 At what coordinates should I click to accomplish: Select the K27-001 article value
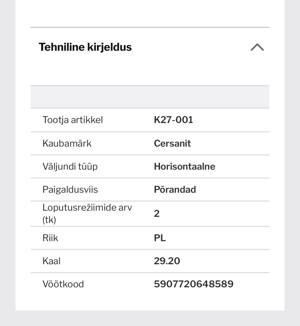click(173, 120)
